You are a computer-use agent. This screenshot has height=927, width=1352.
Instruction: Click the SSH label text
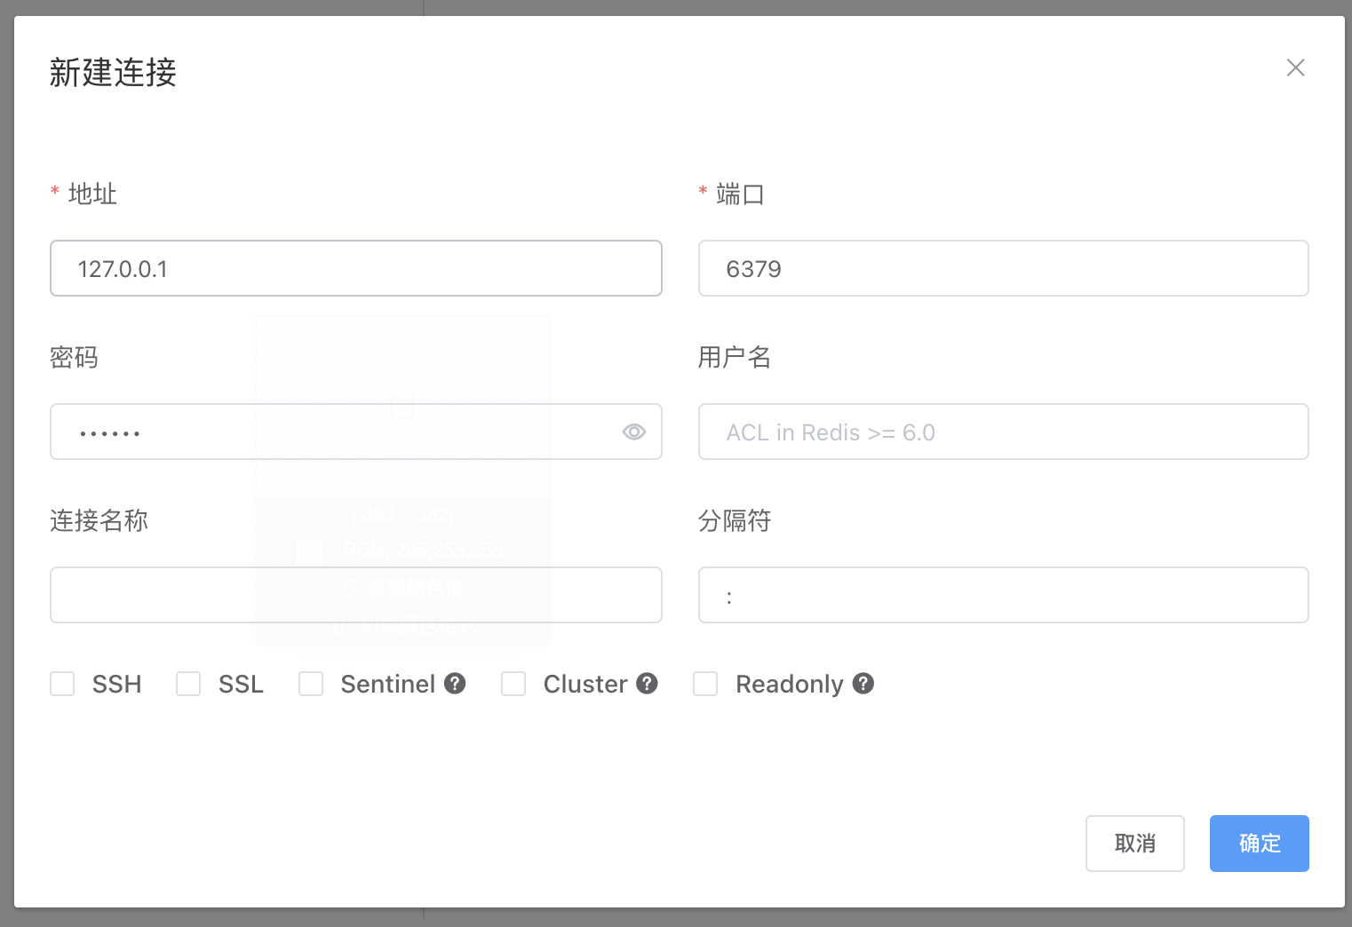click(116, 684)
